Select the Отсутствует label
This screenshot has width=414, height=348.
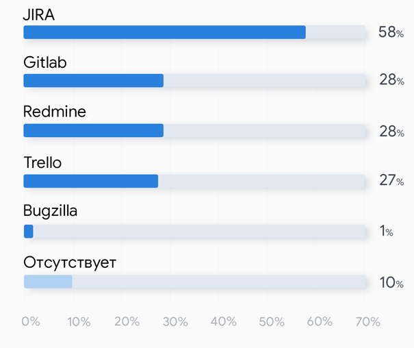(x=70, y=262)
